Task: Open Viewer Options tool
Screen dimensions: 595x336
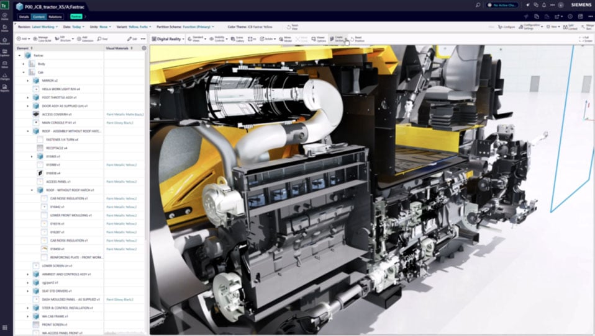Action: pyautogui.click(x=319, y=38)
